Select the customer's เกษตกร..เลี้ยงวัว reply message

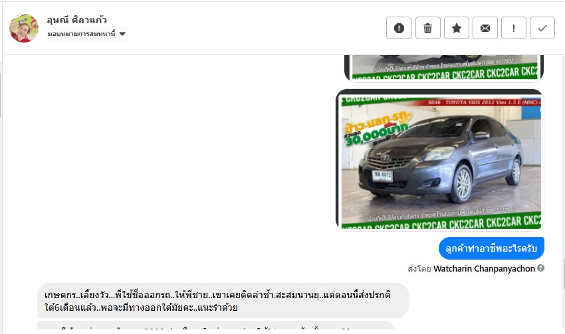(x=223, y=301)
